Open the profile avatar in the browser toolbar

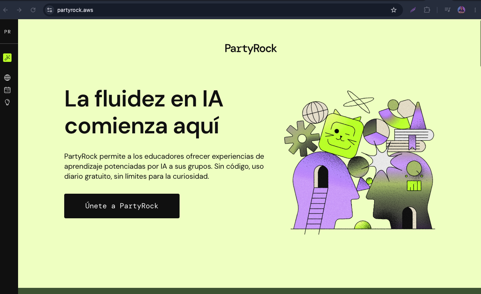click(x=461, y=10)
